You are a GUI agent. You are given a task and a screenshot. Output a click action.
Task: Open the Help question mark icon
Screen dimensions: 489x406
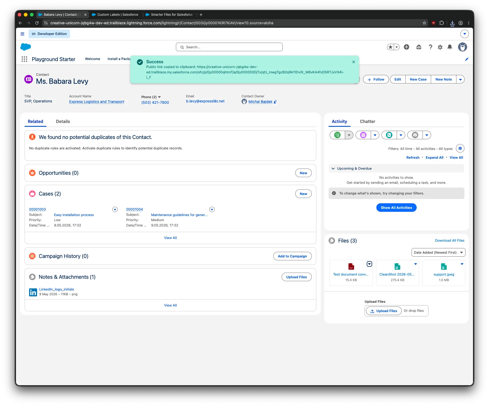click(x=430, y=47)
